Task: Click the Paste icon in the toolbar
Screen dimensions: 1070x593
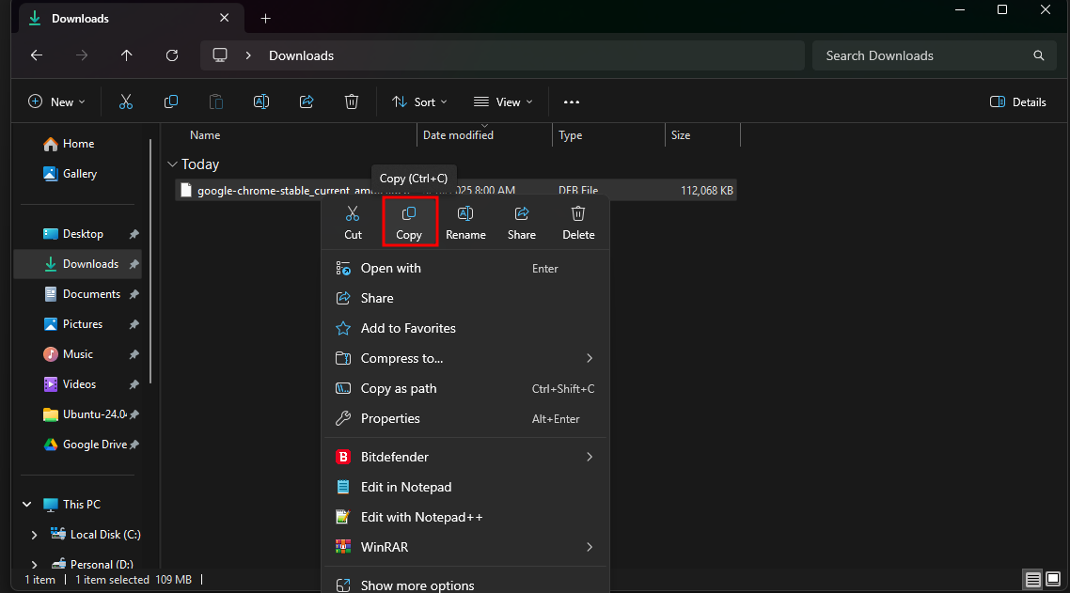Action: click(215, 101)
